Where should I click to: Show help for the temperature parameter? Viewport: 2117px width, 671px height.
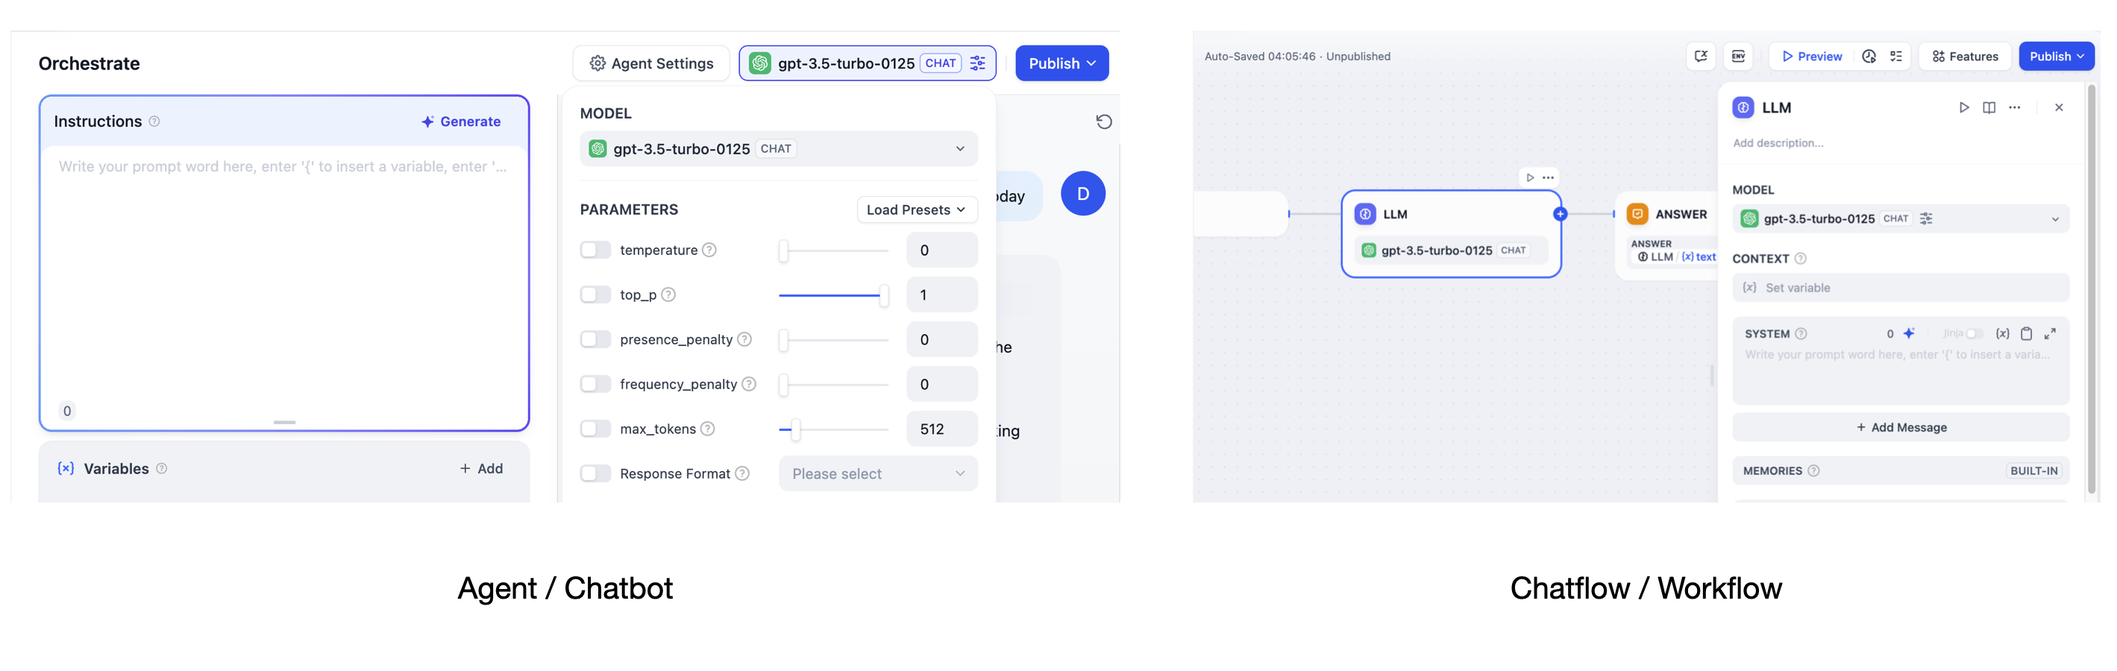coord(709,250)
